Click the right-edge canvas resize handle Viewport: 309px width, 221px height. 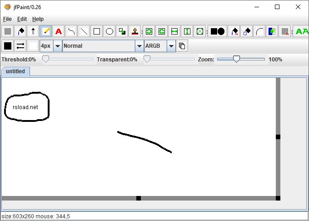(278, 137)
